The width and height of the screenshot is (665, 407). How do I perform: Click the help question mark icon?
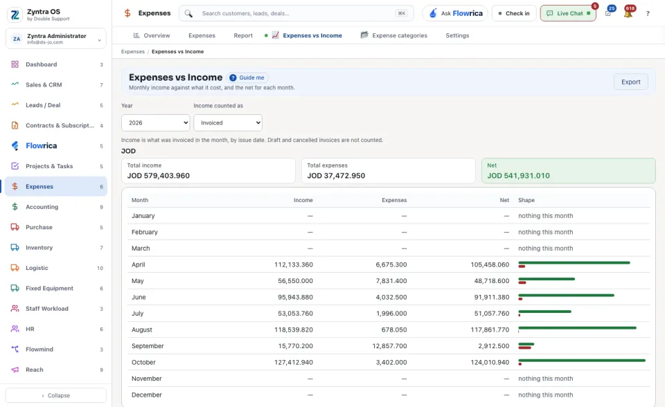click(648, 14)
